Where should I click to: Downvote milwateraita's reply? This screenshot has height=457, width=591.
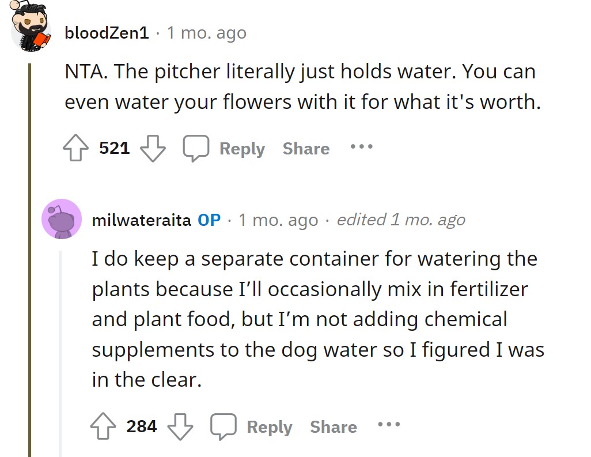pos(180,426)
